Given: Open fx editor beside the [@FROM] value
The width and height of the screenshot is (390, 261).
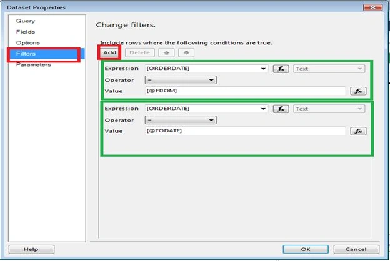Looking at the screenshot, I should (x=358, y=91).
